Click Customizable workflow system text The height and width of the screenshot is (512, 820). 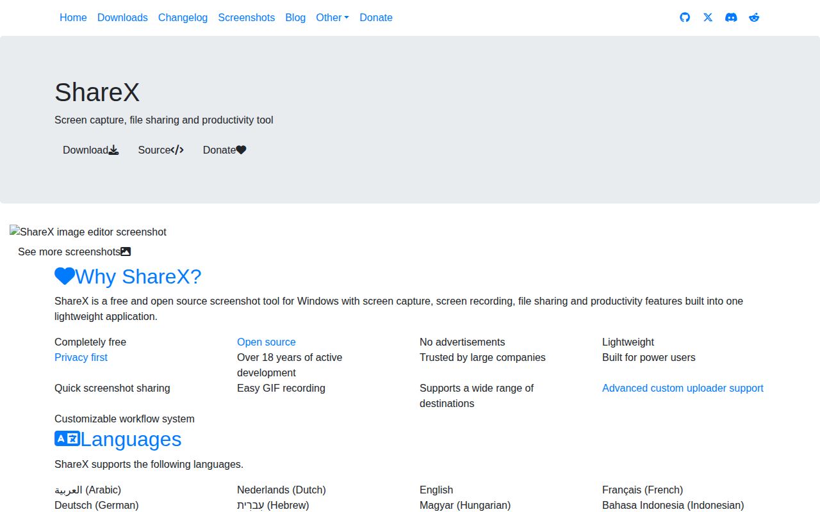(124, 419)
